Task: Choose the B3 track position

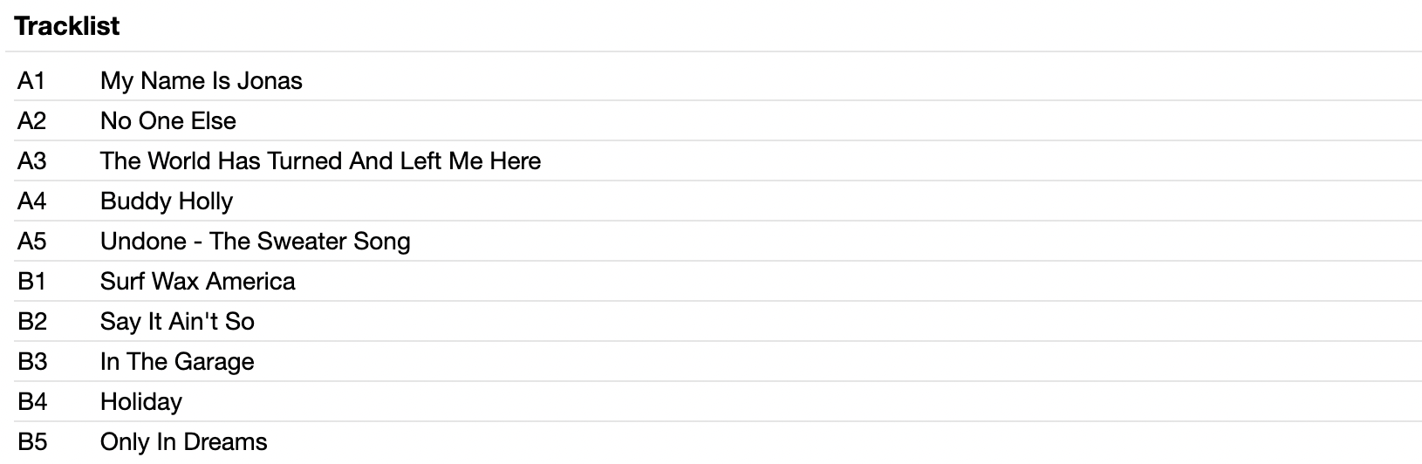Action: [31, 362]
